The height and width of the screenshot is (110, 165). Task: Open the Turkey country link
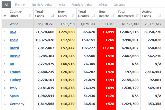point(15,80)
